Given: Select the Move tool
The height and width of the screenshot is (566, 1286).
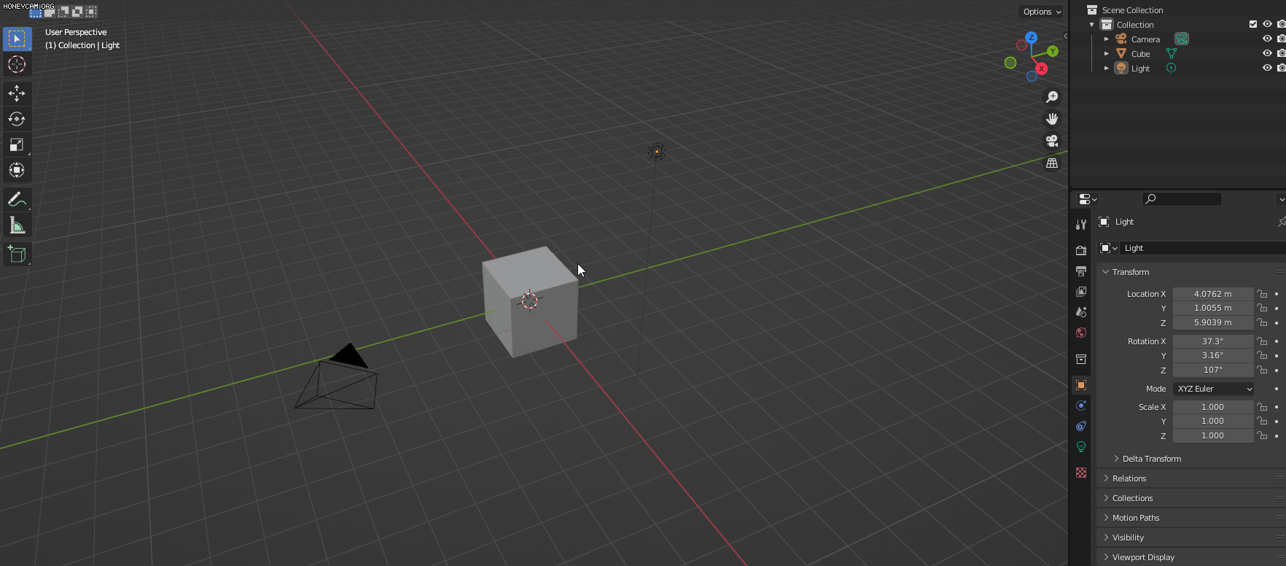Looking at the screenshot, I should [x=17, y=93].
